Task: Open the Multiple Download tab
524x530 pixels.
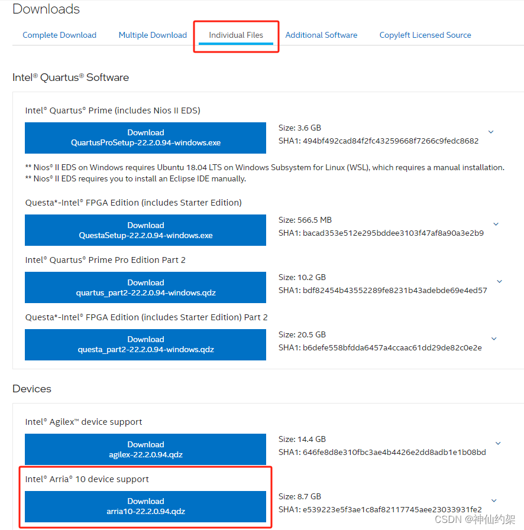Action: pyautogui.click(x=153, y=35)
